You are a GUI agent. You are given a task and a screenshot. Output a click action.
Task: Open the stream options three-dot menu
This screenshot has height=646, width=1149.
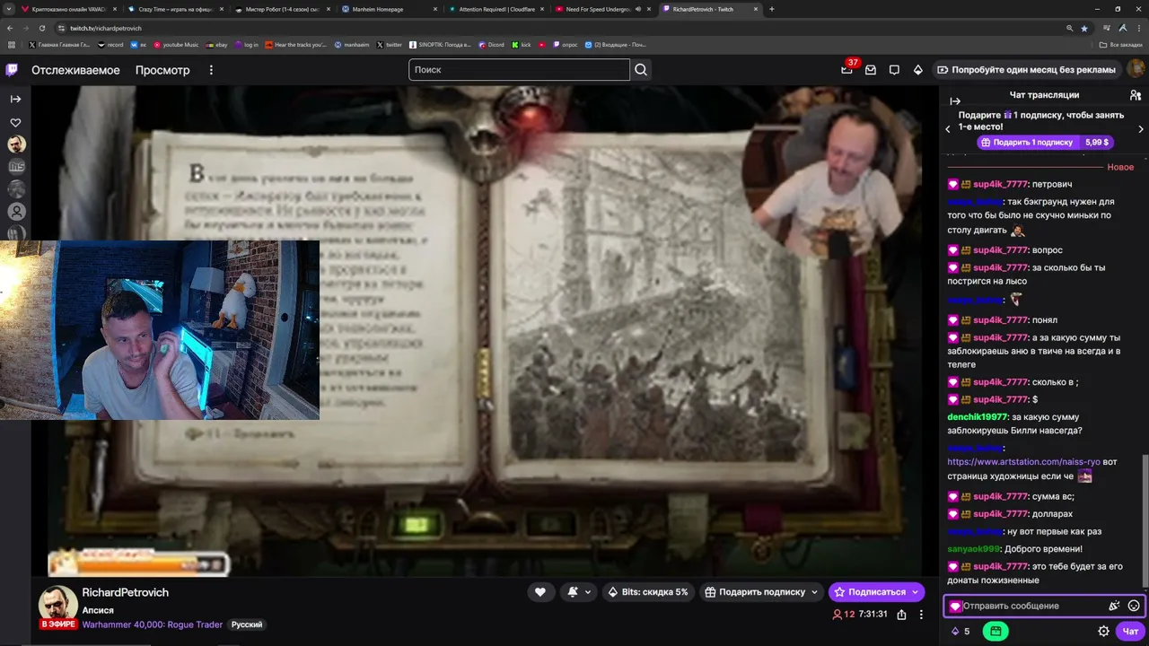tap(921, 615)
